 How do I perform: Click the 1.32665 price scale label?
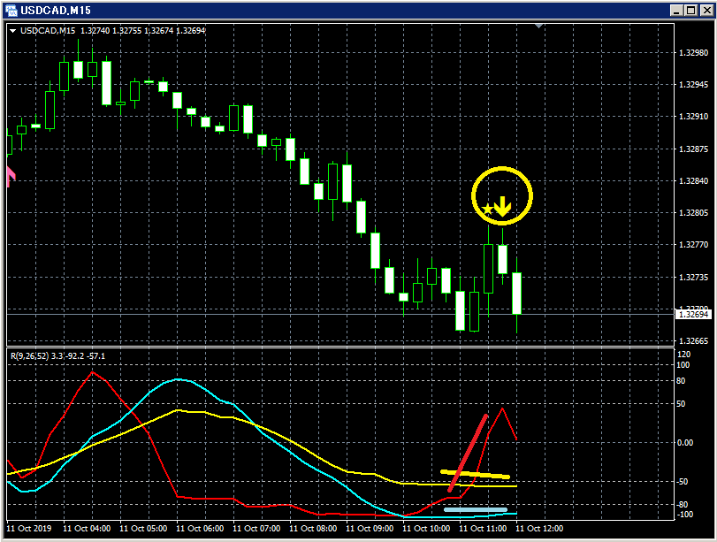[693, 341]
